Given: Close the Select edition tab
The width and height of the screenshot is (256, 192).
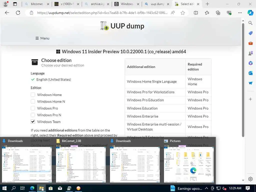Looking at the screenshot, I should [198, 4].
